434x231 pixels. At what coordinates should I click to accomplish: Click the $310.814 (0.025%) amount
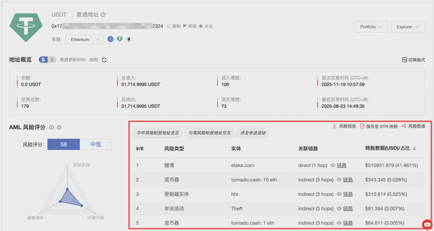point(386,194)
